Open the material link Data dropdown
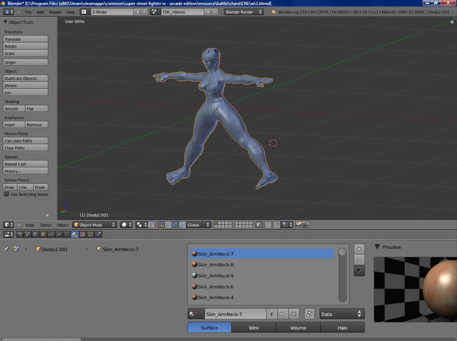This screenshot has width=457, height=341. coord(342,314)
